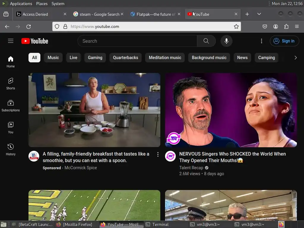
Task: Open the Firefox extensions puzzle icon
Action: 286,26
